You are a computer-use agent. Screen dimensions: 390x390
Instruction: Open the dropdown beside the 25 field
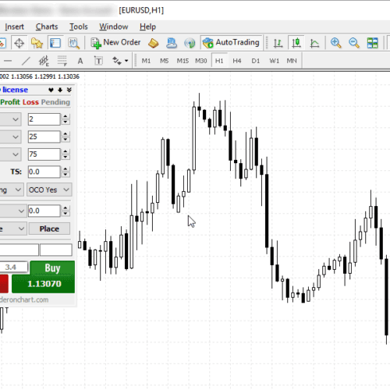tap(11, 137)
